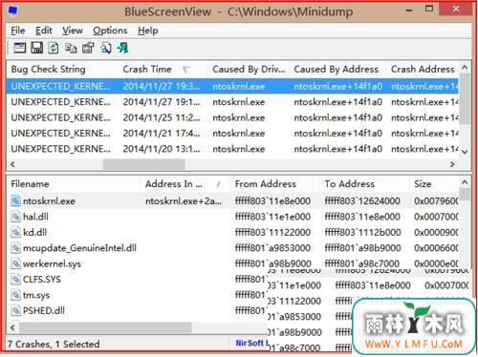Click the BlueScreenView app icon in title bar
Screen dimensions: 478x357
(13, 11)
